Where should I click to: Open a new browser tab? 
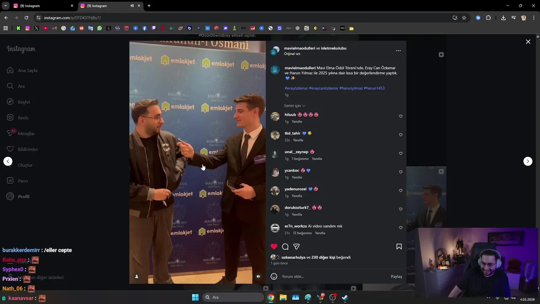pyautogui.click(x=149, y=6)
